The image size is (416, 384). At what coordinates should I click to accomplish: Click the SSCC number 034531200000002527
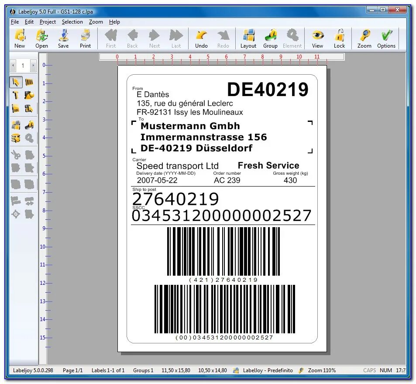pos(221,216)
